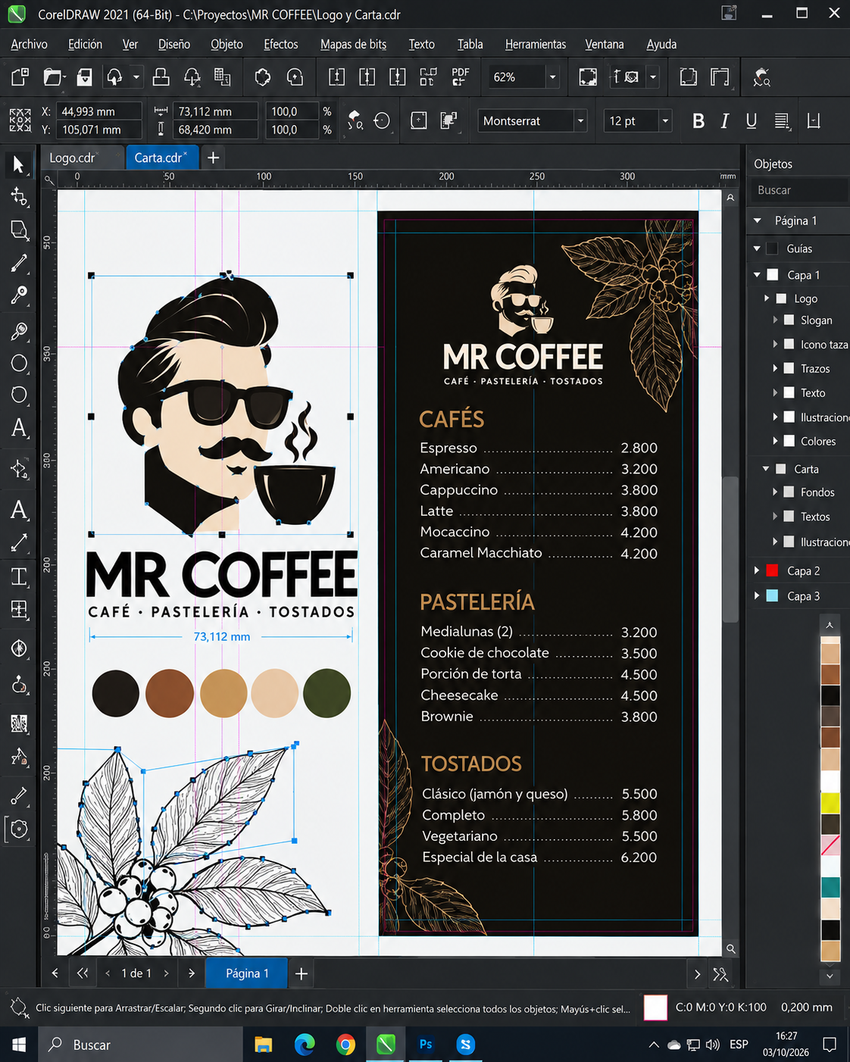Expand the Capa 2 layer
This screenshot has width=850, height=1062.
pos(757,570)
